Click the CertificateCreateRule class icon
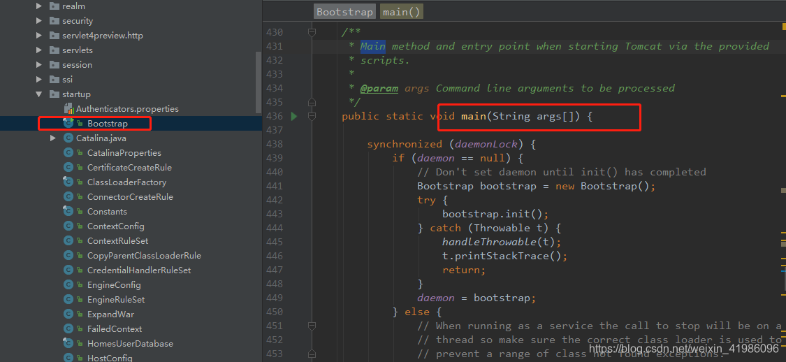786x362 pixels. coord(68,168)
